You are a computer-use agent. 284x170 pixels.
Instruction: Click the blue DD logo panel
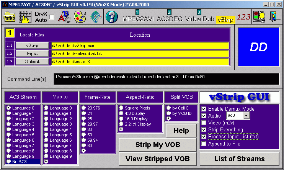coord(258,47)
